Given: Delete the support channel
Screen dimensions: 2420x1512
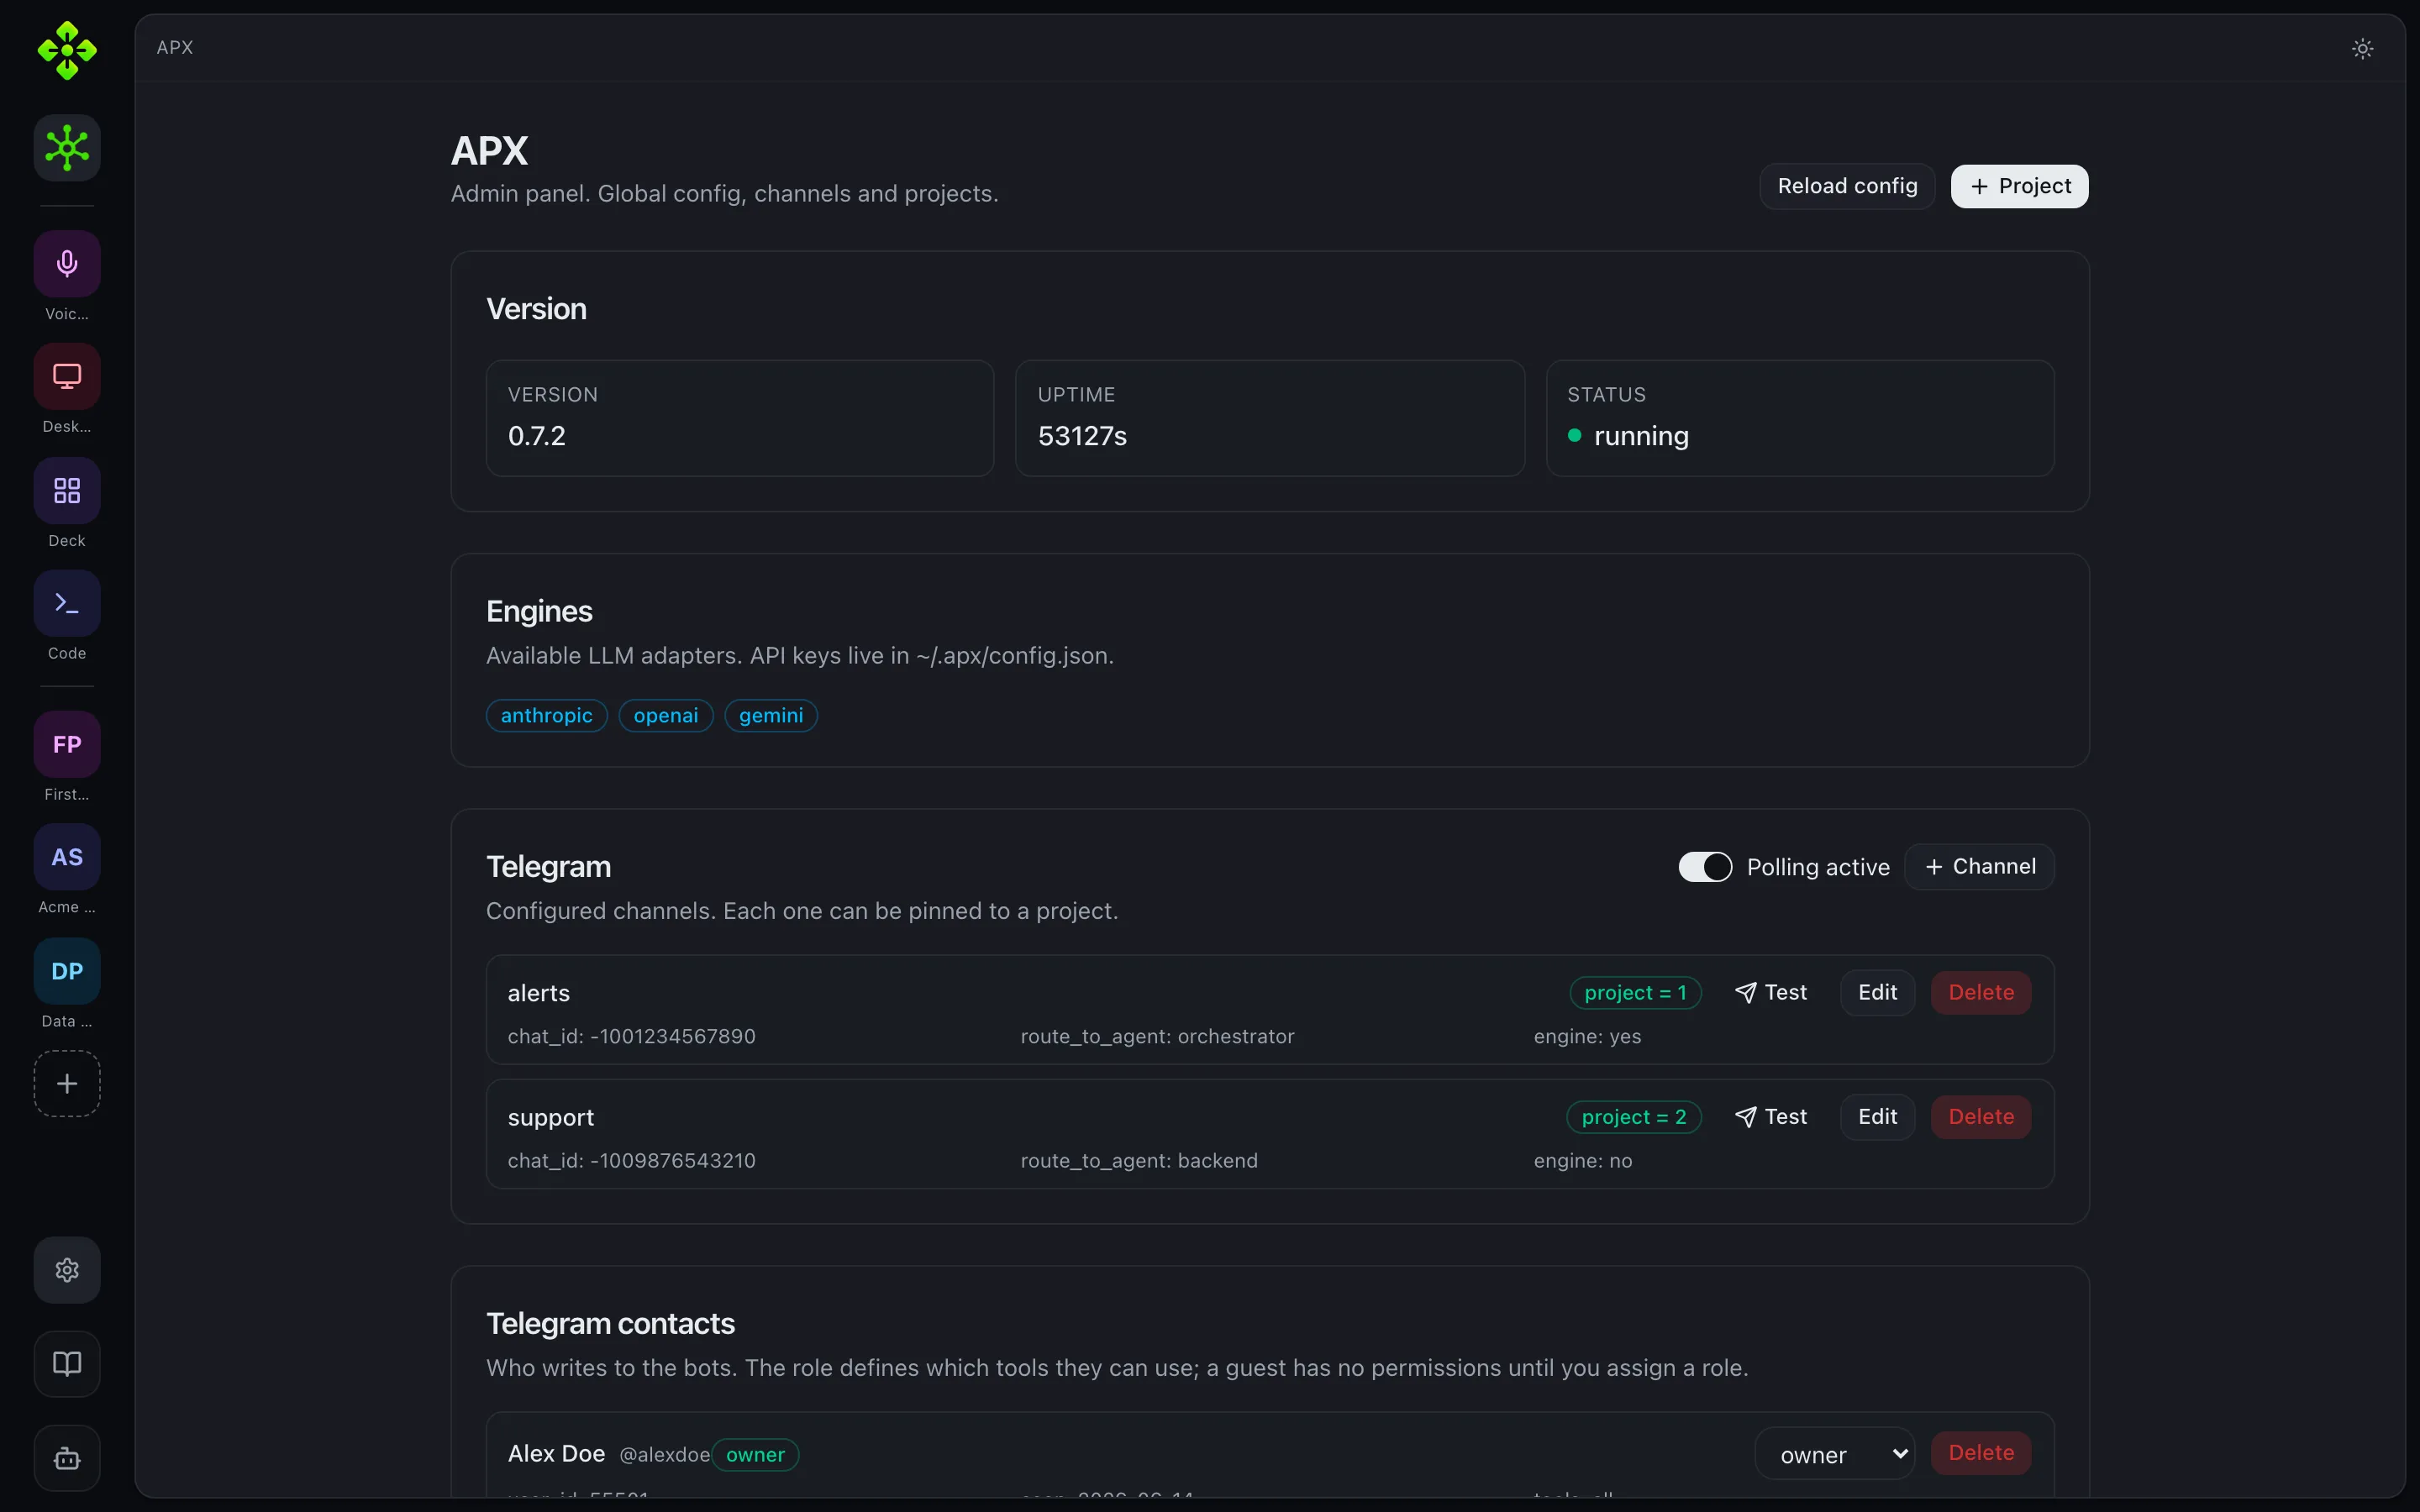Looking at the screenshot, I should coord(1981,1116).
